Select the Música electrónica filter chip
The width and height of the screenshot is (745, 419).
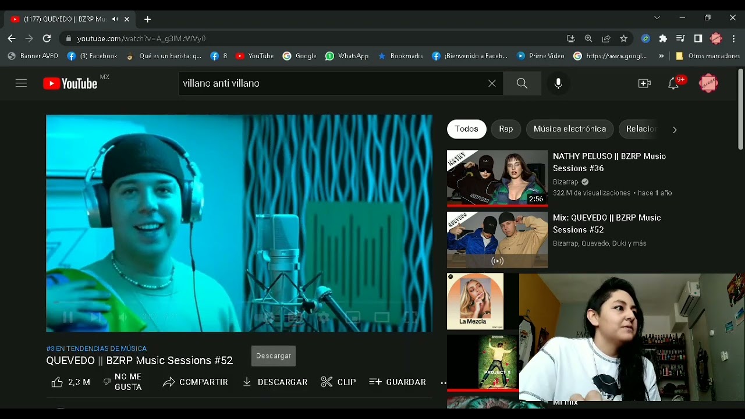coord(570,129)
